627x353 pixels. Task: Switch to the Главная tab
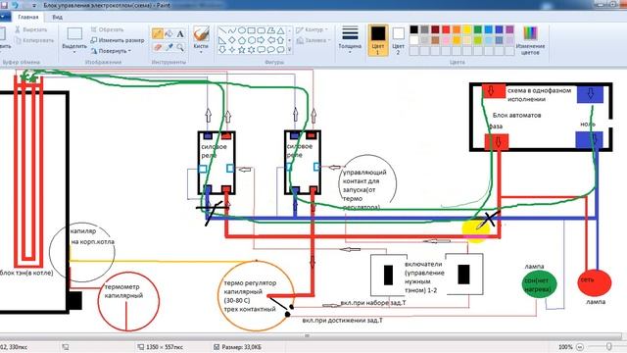(x=28, y=17)
